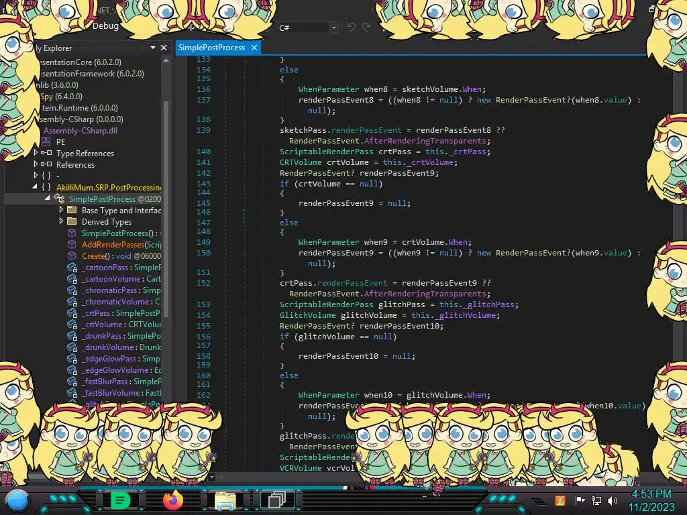Image resolution: width=687 pixels, height=515 pixels.
Task: Click the _crtPass field icon
Action: [72, 312]
